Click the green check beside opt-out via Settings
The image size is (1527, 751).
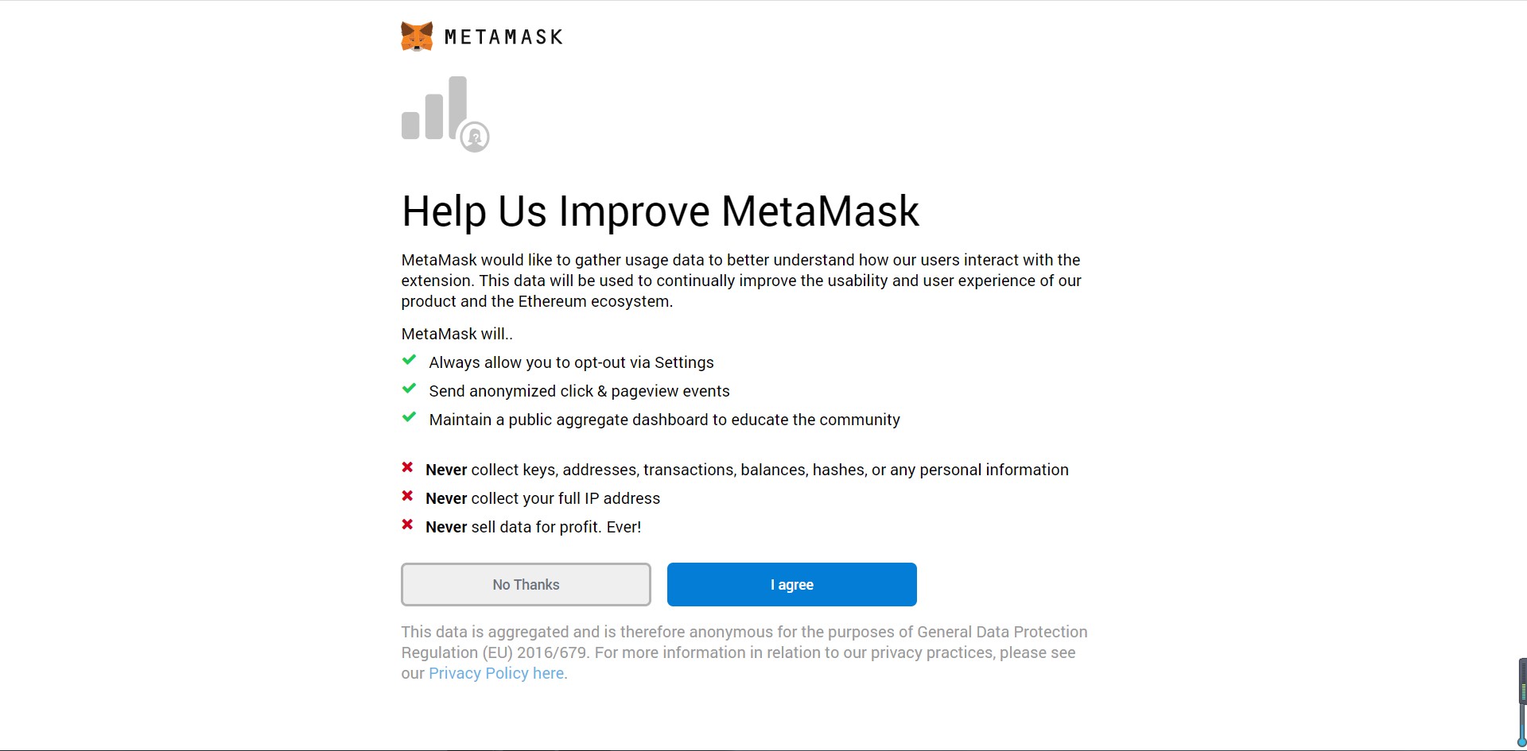[410, 361]
